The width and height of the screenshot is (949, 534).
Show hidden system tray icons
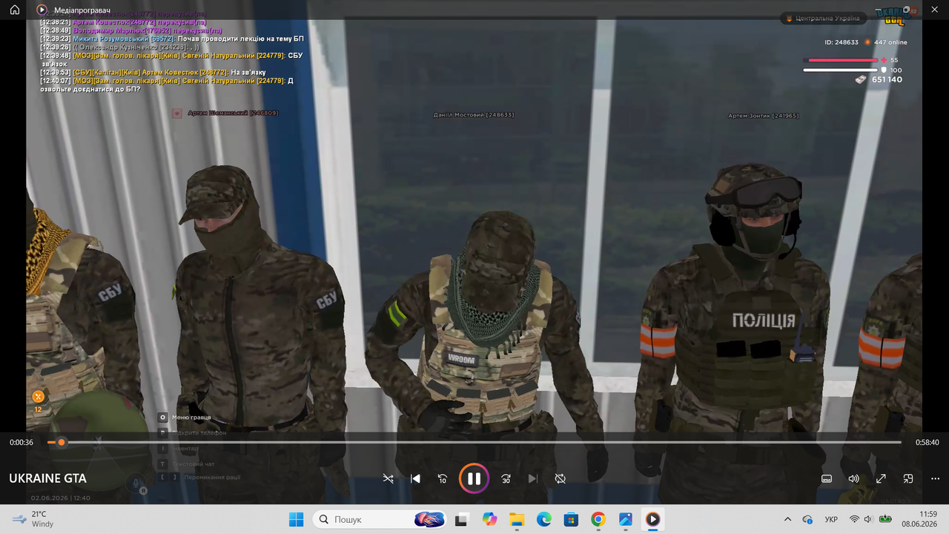click(787, 519)
